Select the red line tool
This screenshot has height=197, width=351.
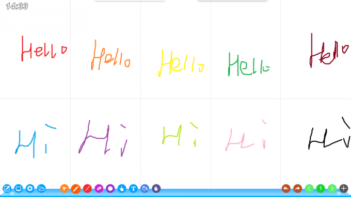87,189
